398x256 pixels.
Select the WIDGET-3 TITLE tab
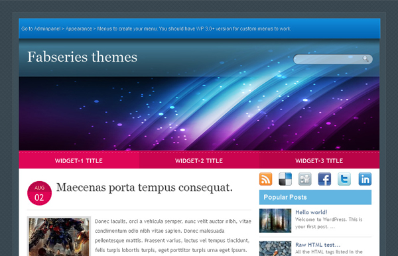coord(319,161)
